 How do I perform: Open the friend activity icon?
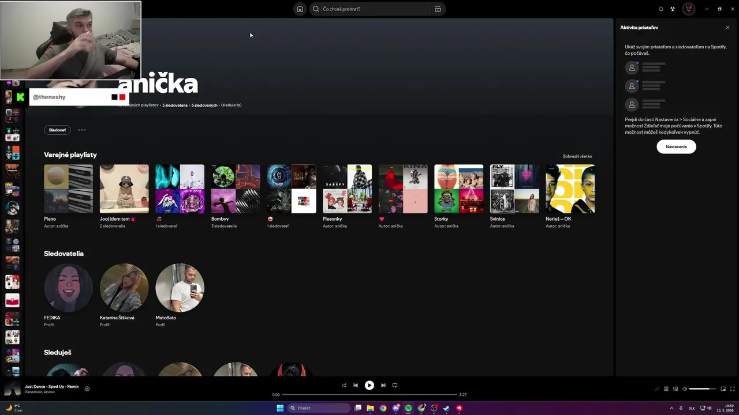click(673, 9)
